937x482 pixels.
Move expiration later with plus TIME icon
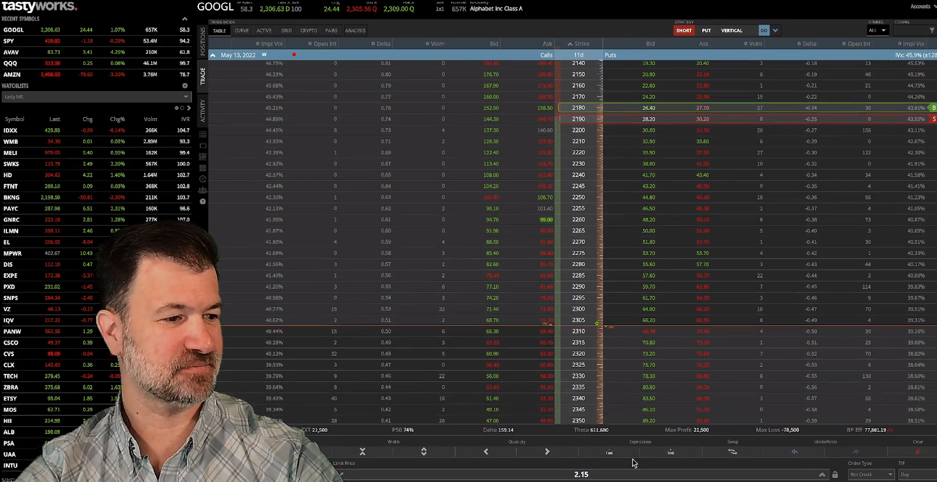coord(671,452)
